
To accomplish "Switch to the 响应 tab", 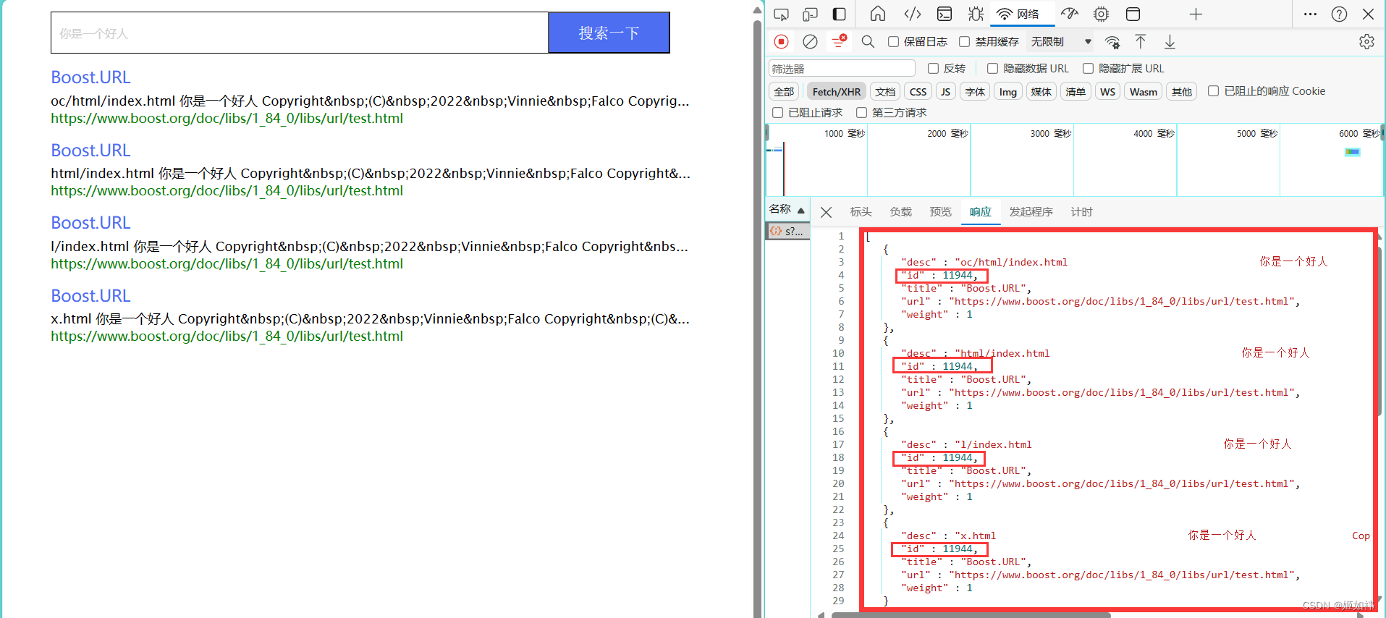I will tap(980, 212).
